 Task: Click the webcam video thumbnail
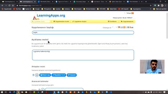tap(152, 67)
